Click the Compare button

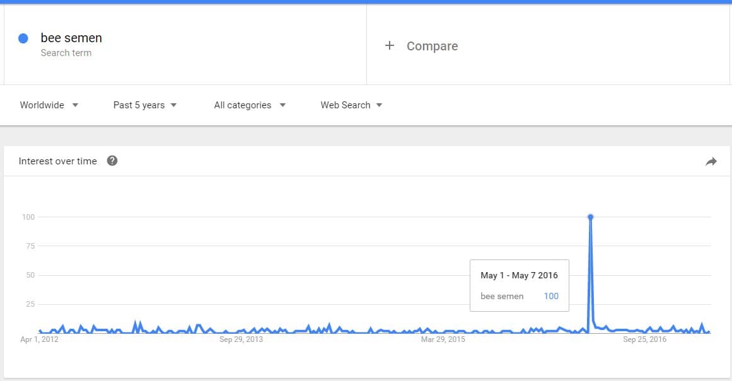tap(432, 46)
